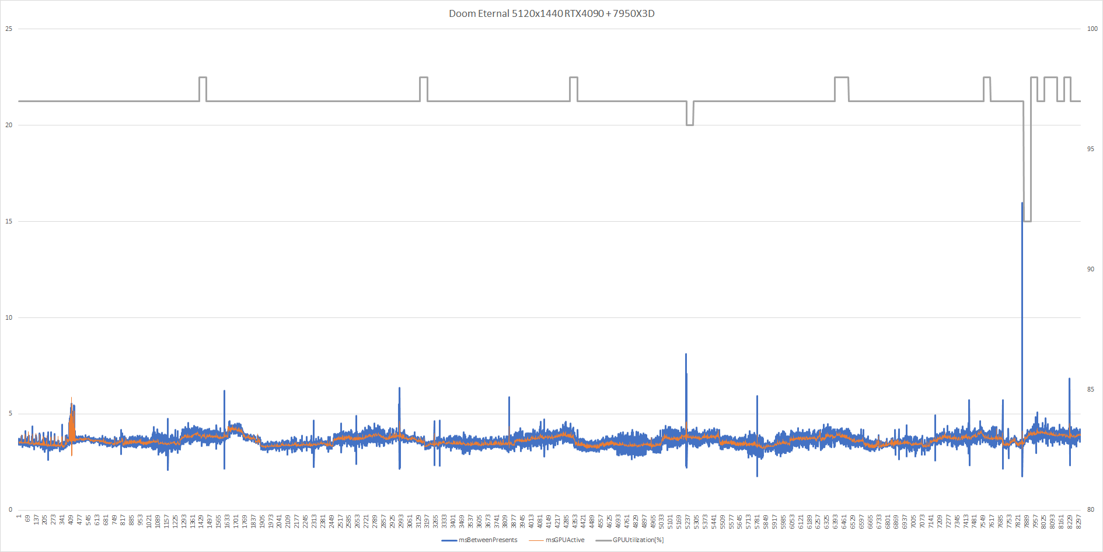Click the orange spike near frame 409

tap(70, 408)
